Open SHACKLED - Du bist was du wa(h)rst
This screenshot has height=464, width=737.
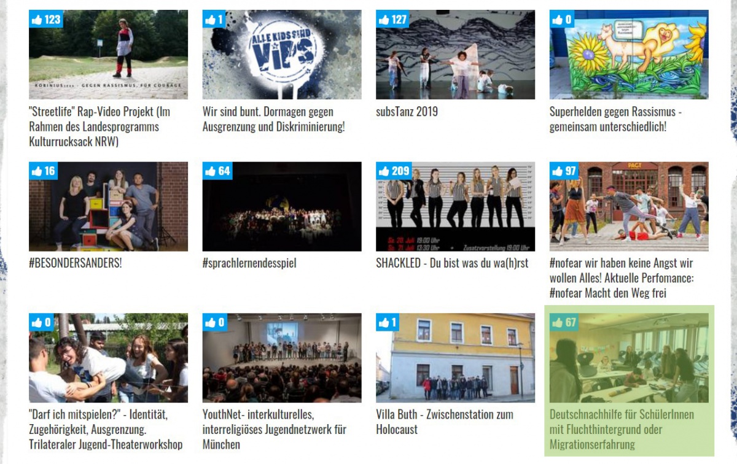pos(452,264)
